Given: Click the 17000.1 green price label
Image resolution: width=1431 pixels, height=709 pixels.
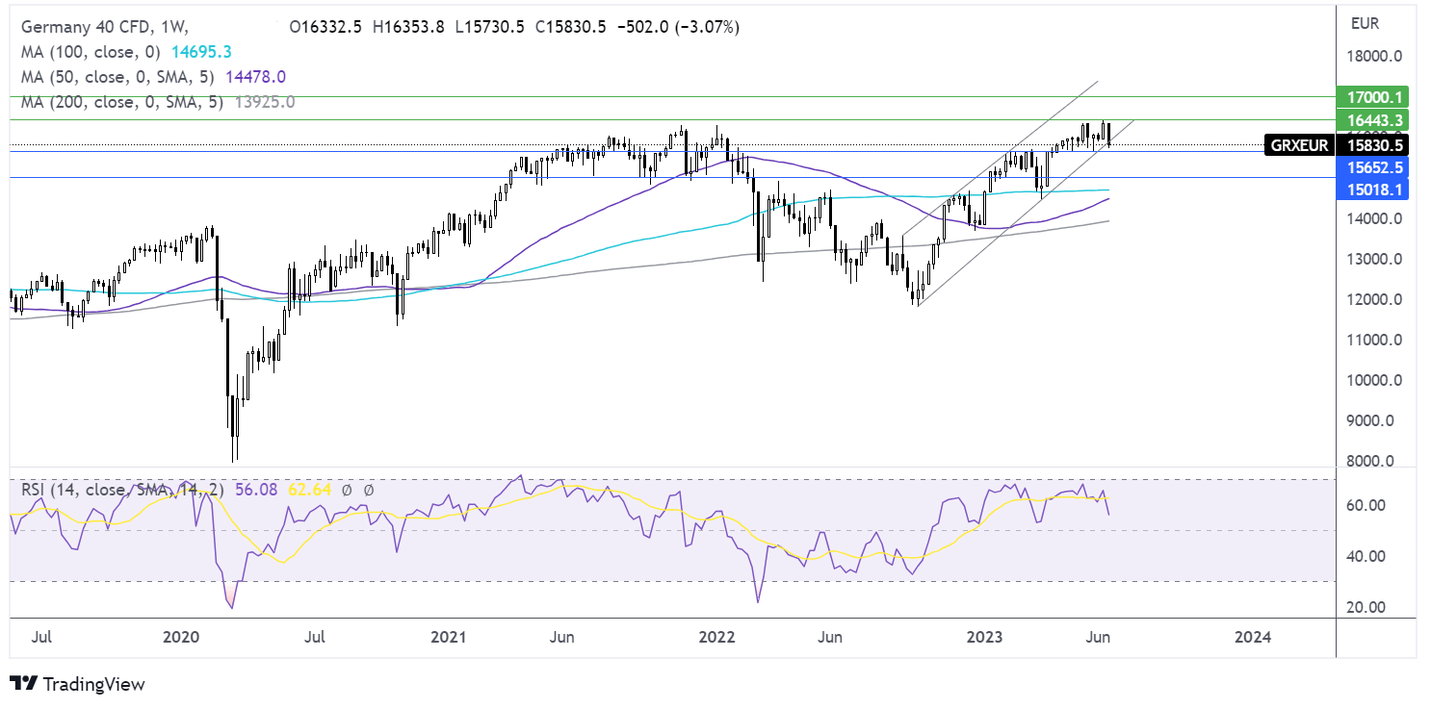Looking at the screenshot, I should tap(1374, 97).
